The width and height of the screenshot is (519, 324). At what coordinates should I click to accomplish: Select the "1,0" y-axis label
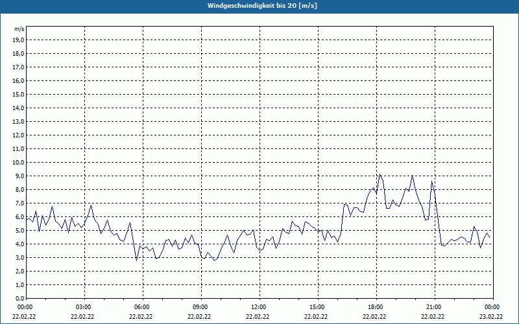(x=19, y=284)
